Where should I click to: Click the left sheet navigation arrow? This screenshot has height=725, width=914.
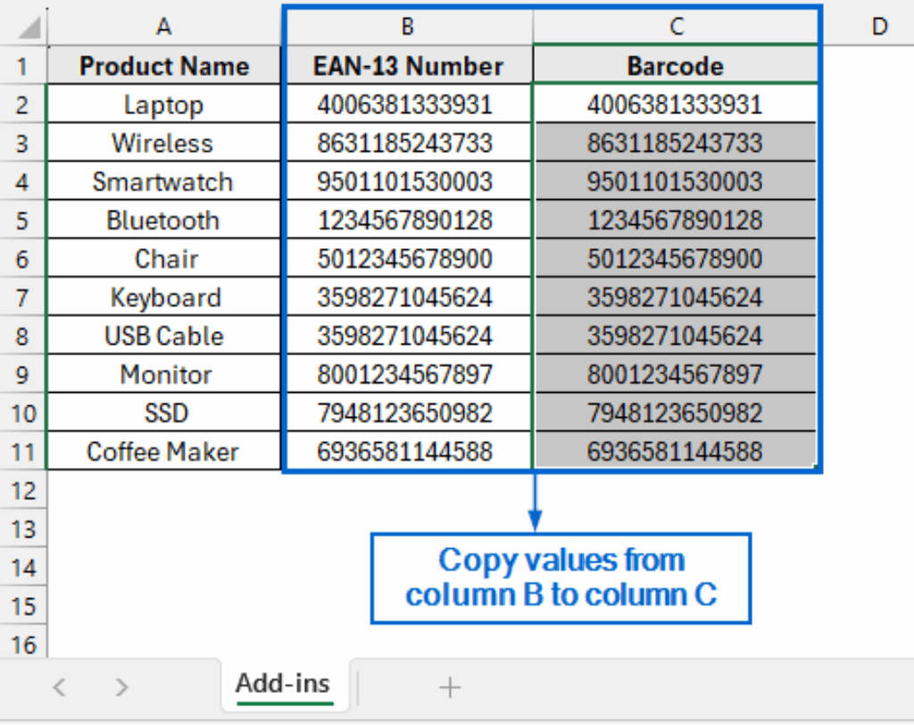[x=59, y=687]
